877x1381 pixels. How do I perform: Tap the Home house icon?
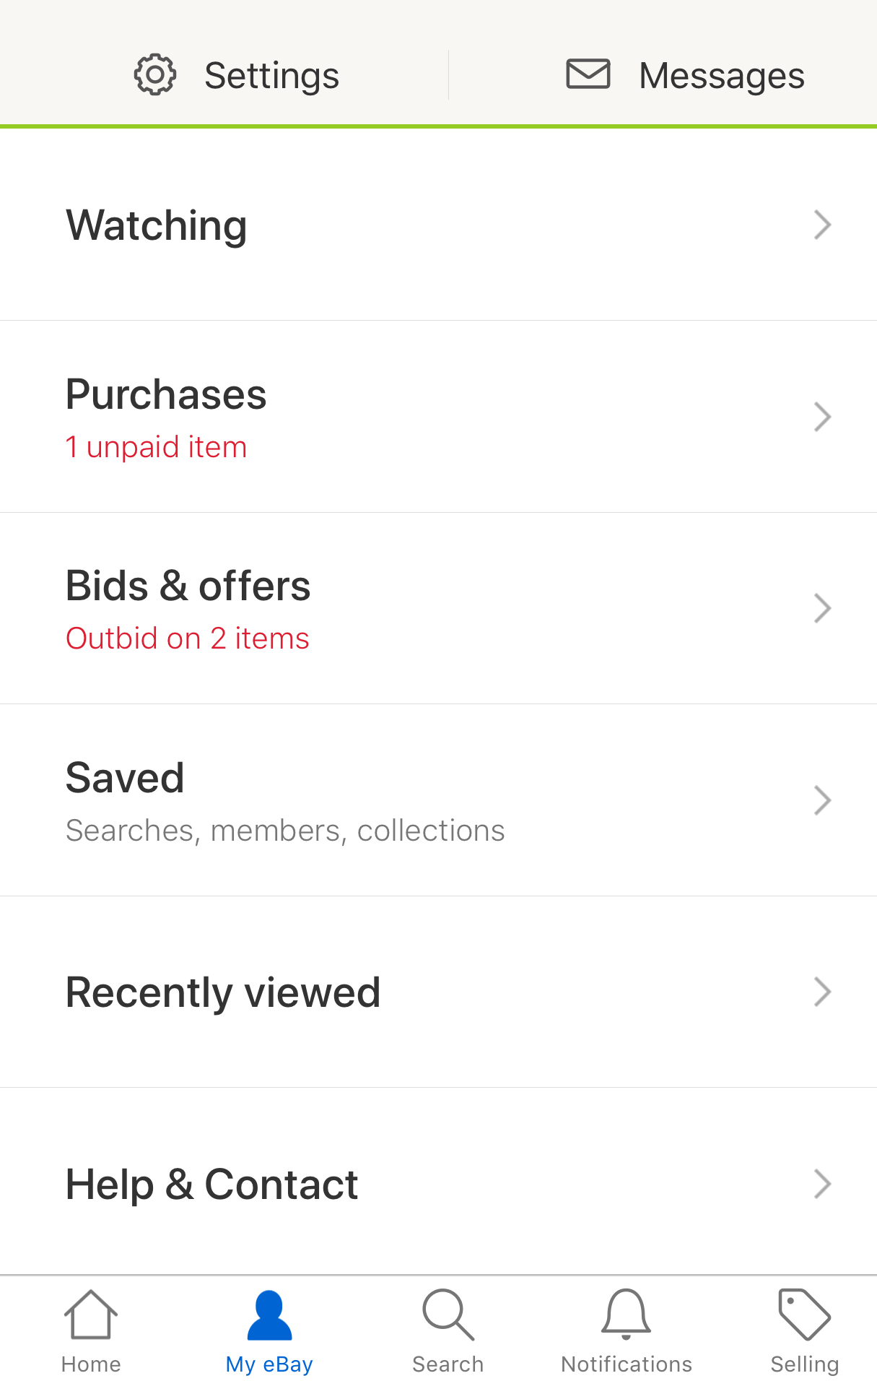coord(91,1315)
